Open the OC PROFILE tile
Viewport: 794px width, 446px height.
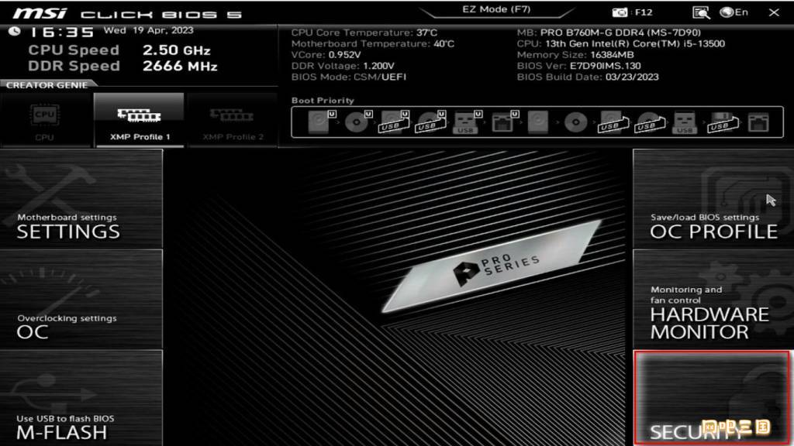[713, 198]
